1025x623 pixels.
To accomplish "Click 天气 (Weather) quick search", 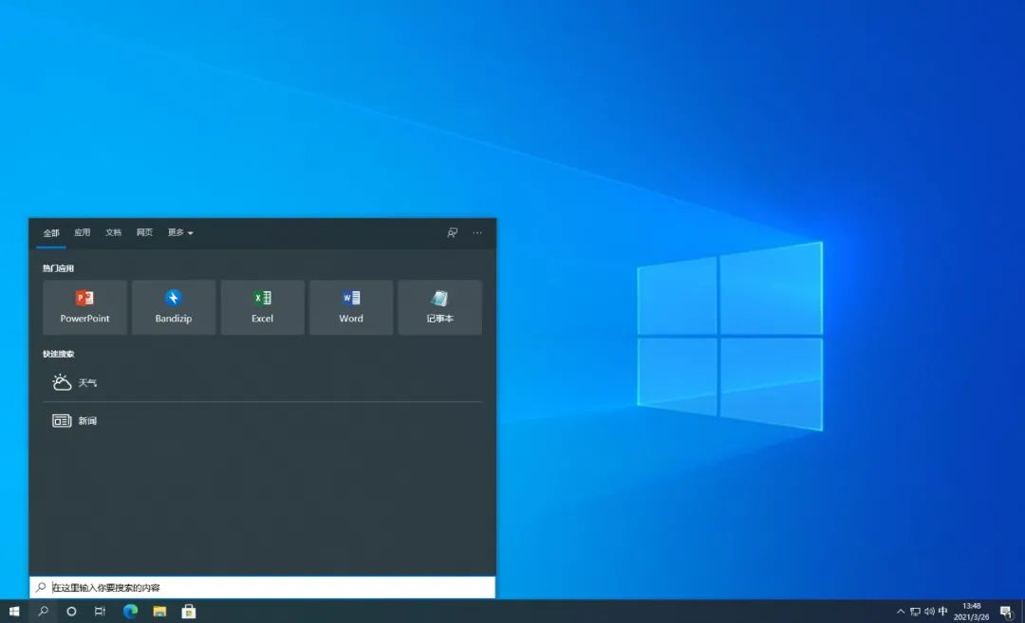I will click(86, 383).
